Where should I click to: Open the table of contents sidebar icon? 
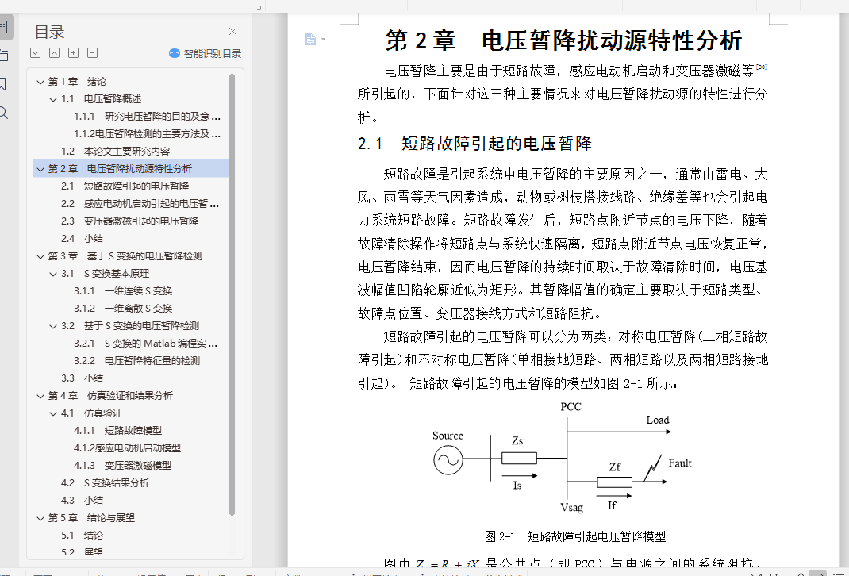click(3, 26)
